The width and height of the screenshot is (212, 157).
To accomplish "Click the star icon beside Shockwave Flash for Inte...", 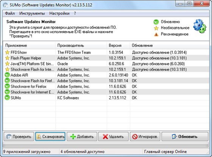I will (7, 69).
